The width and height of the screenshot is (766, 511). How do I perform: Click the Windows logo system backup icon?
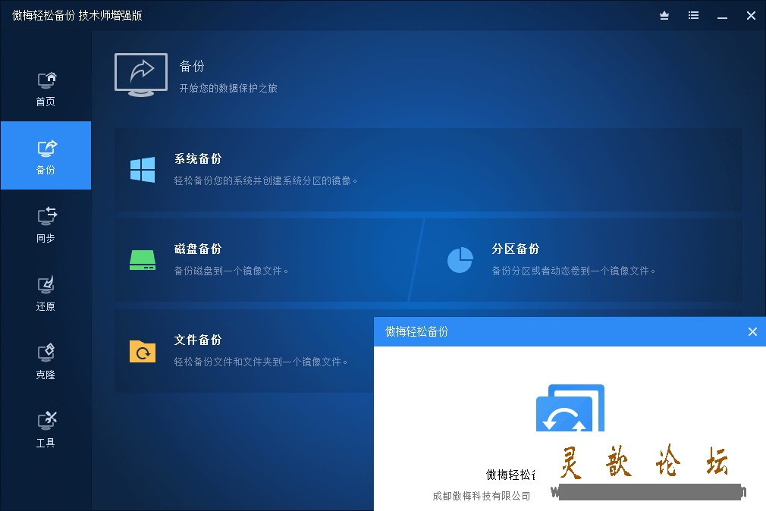coord(143,170)
